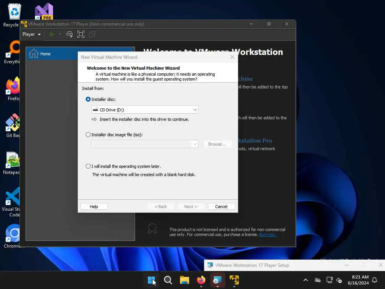The image size is (385, 289).
Task: Click the Unity mode toolbar icon
Action: click(x=92, y=34)
